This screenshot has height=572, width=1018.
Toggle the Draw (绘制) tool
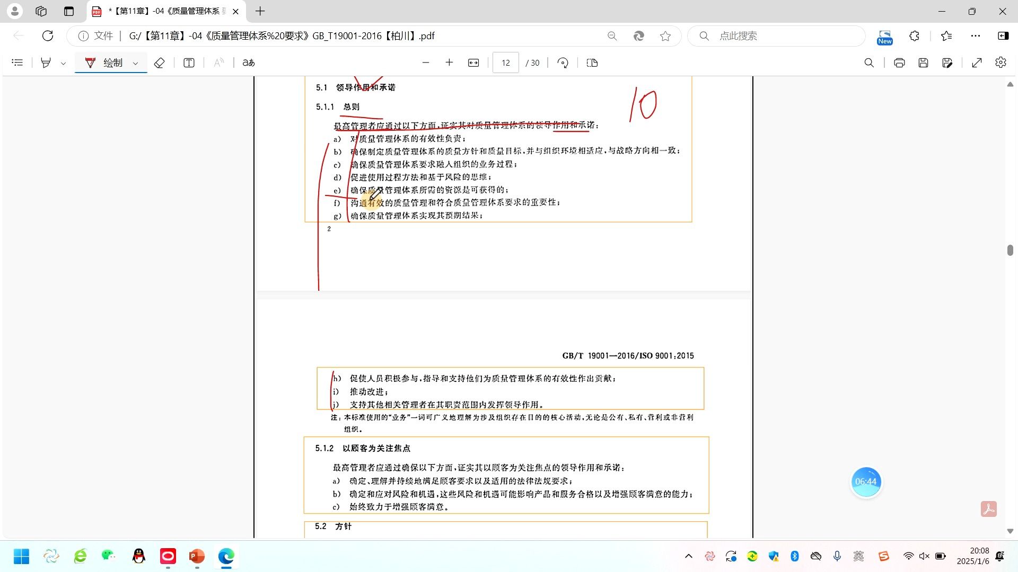click(104, 63)
